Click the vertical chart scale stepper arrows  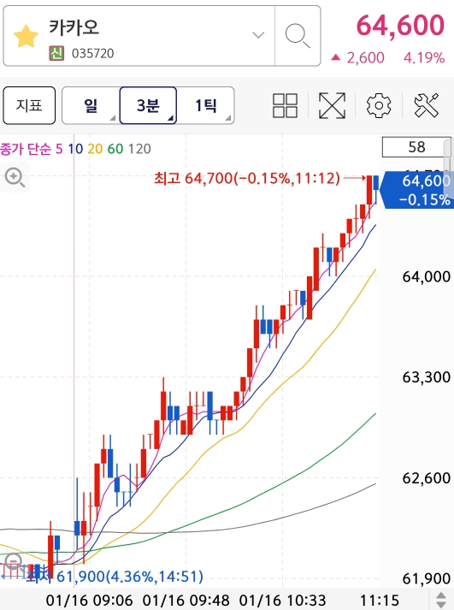[x=441, y=601]
